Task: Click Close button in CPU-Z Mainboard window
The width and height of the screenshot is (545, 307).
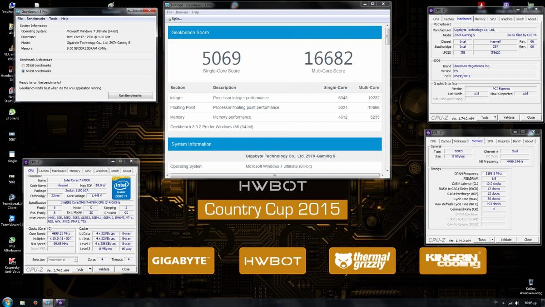Action: tap(531, 117)
